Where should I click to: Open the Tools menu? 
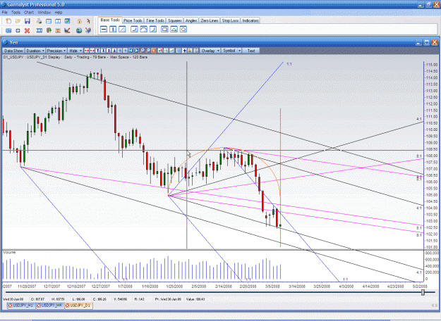click(16, 13)
